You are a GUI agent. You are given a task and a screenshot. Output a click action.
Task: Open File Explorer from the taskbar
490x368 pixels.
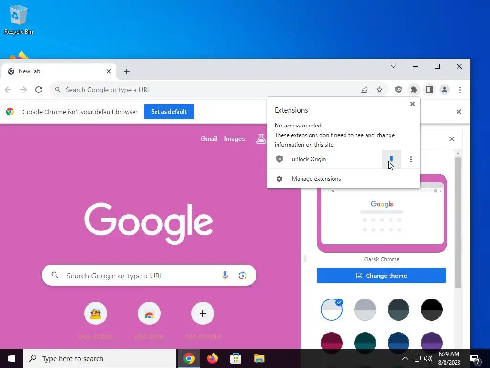pos(259,358)
